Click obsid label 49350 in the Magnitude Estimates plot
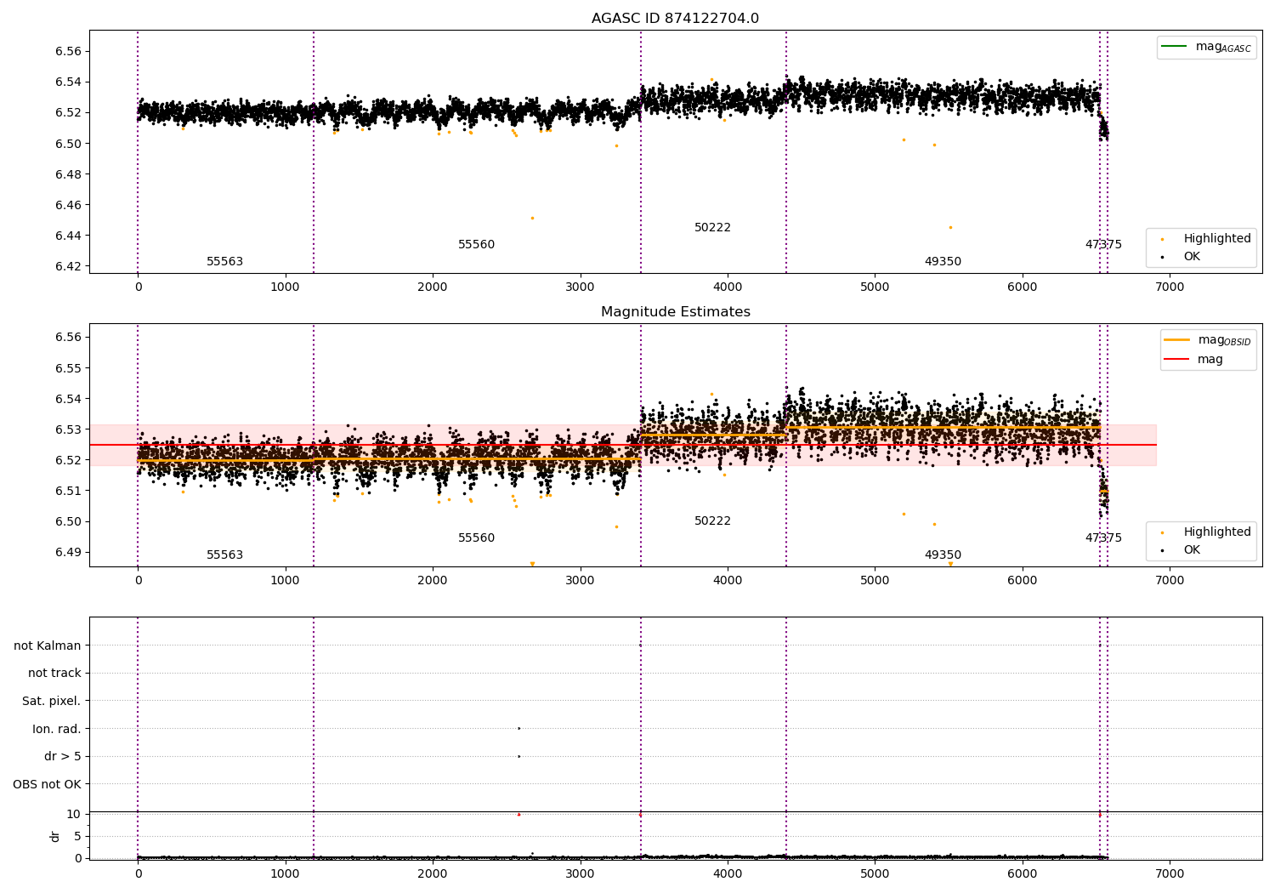 [x=943, y=555]
